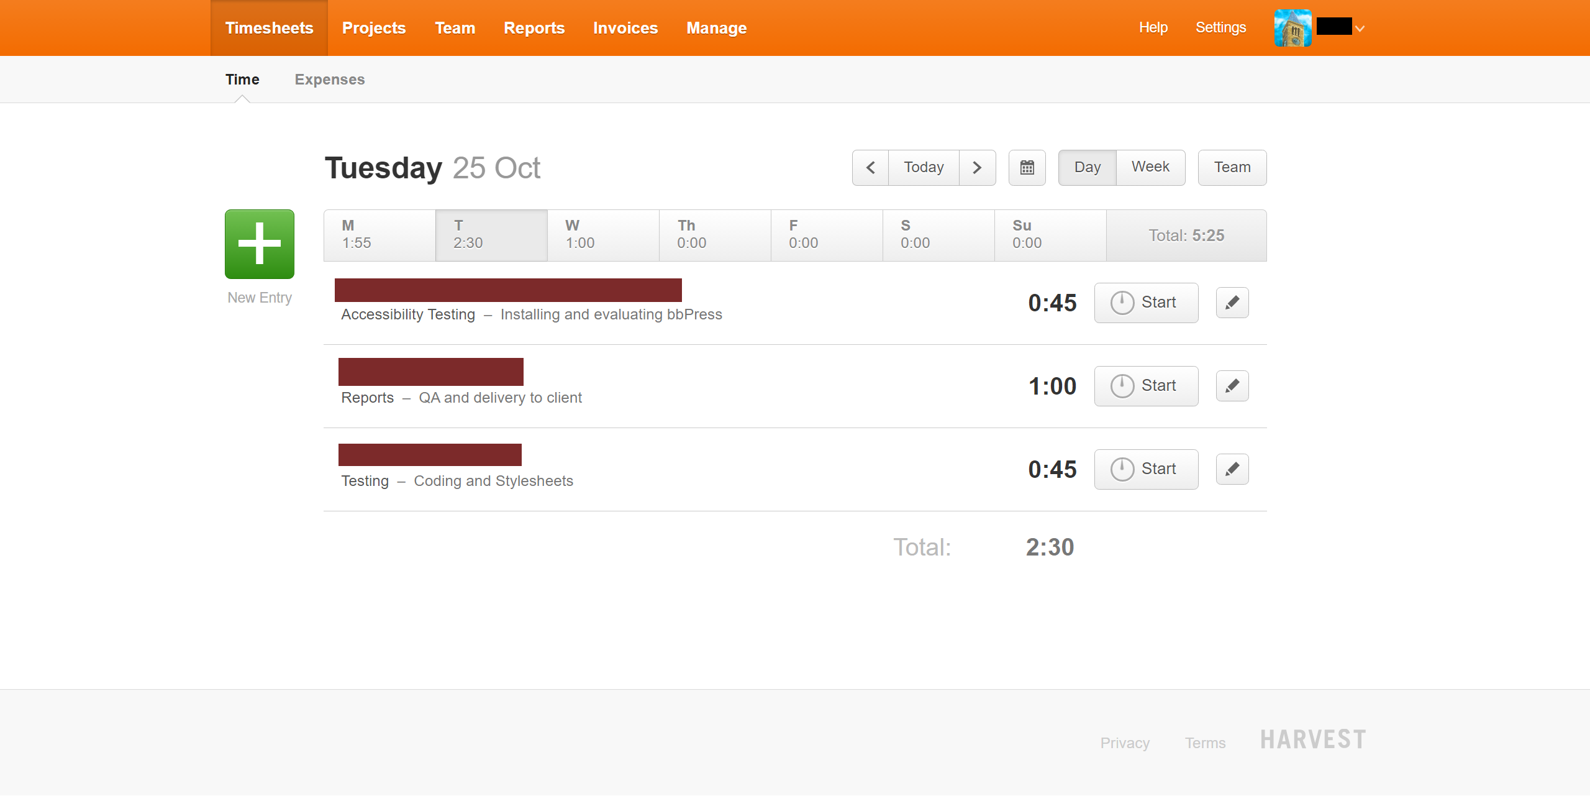Screen dimensions: 1590x796
Task: Click the edit pencil icon for Accessibility Testing
Action: 1231,301
